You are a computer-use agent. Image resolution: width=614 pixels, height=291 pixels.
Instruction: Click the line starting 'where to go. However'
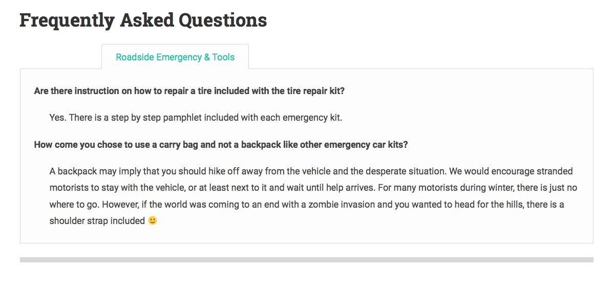(x=307, y=205)
